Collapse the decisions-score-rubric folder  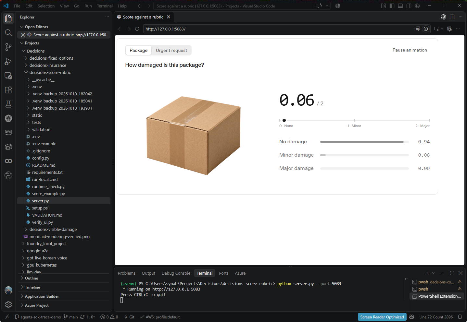click(x=50, y=72)
